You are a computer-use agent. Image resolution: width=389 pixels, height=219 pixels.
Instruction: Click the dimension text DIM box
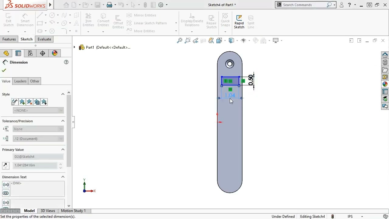(x=38, y=189)
